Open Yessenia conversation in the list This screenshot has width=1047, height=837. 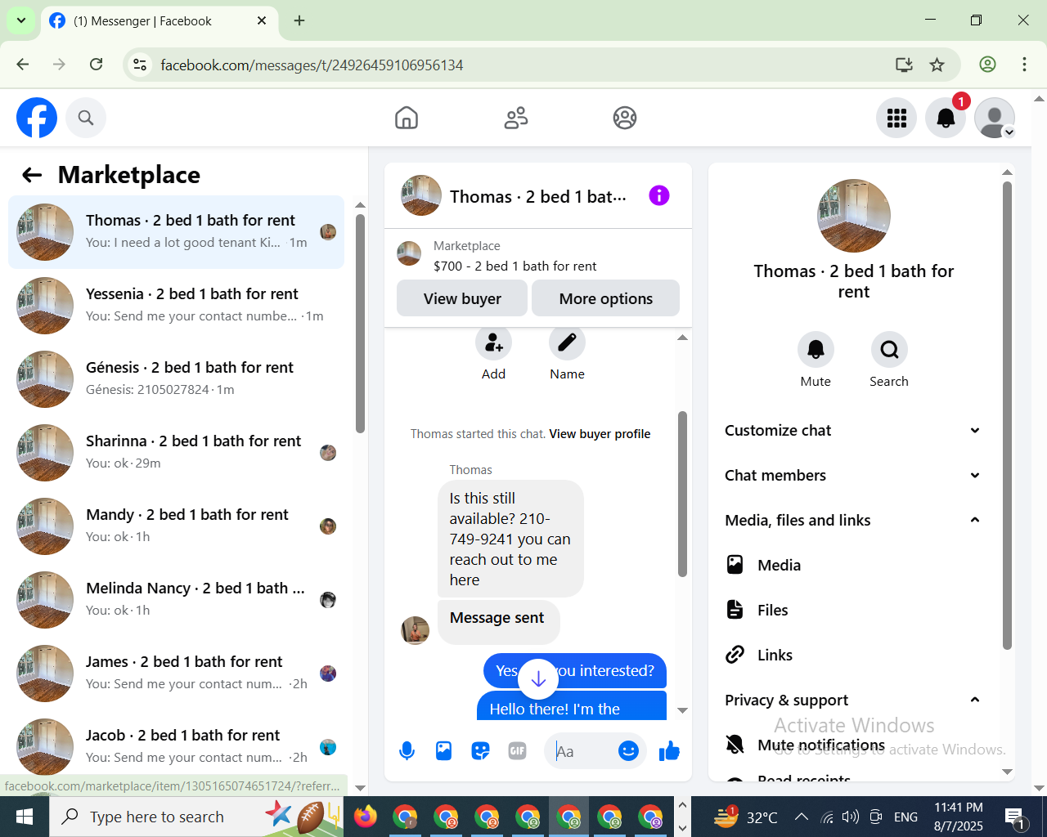click(176, 306)
